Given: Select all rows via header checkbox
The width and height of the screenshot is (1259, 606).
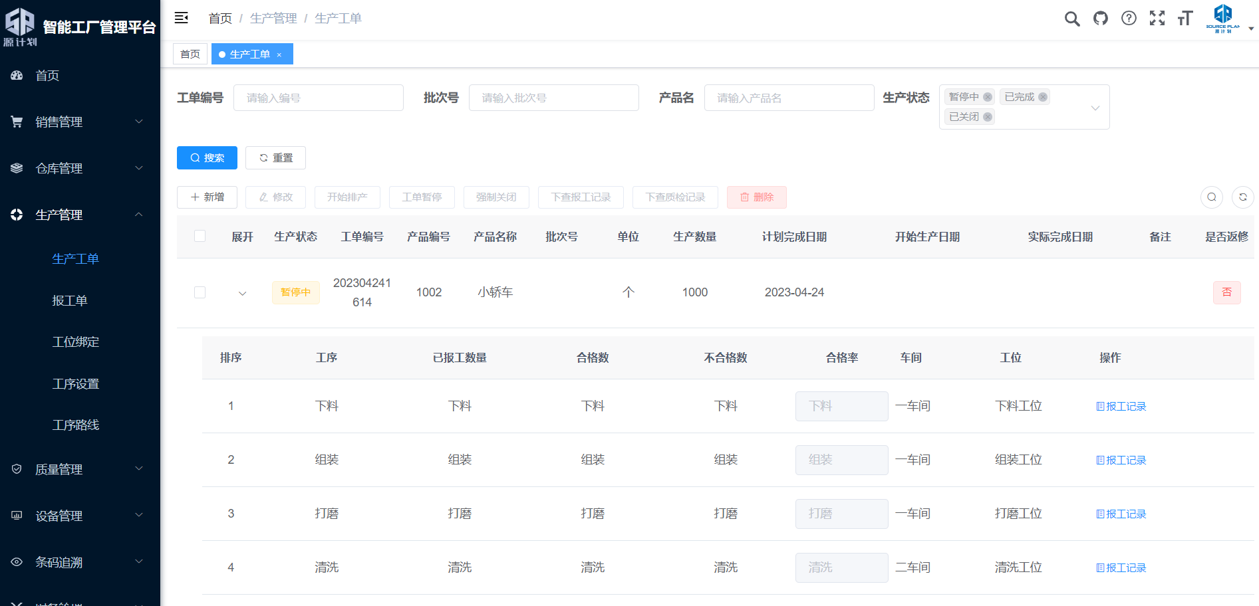Looking at the screenshot, I should pos(200,236).
